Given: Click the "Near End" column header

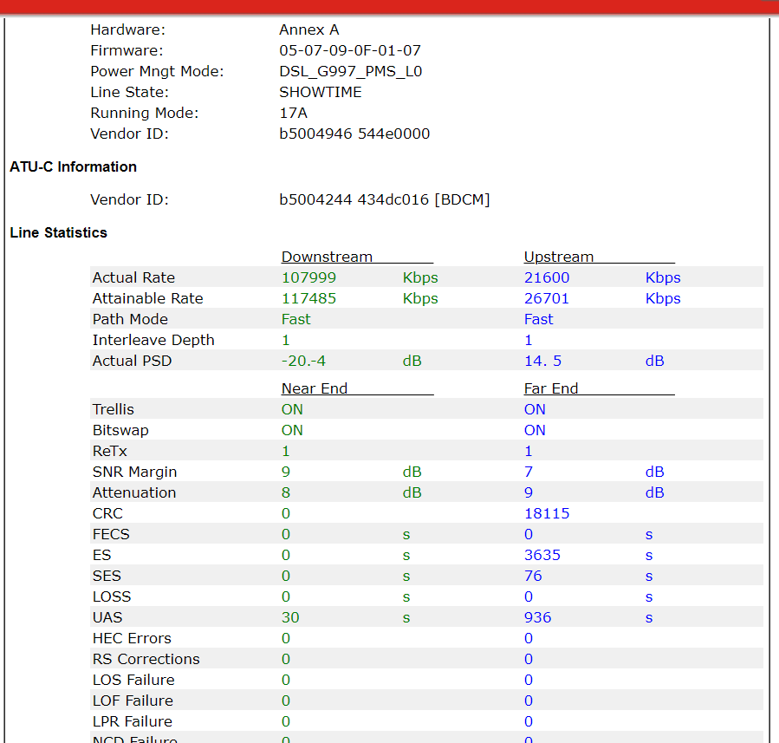Looking at the screenshot, I should [x=315, y=388].
